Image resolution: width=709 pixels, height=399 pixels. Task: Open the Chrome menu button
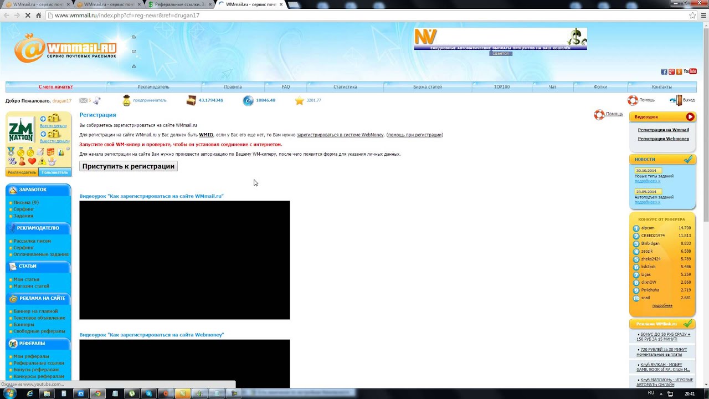[702, 16]
